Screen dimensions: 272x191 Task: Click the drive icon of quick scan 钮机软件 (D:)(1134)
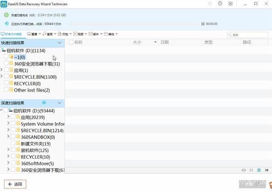4,50
